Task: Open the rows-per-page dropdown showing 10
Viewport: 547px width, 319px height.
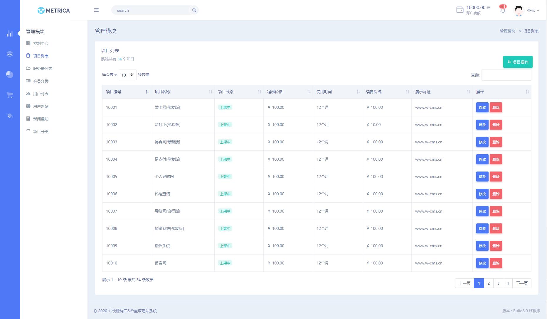Action: [x=127, y=75]
